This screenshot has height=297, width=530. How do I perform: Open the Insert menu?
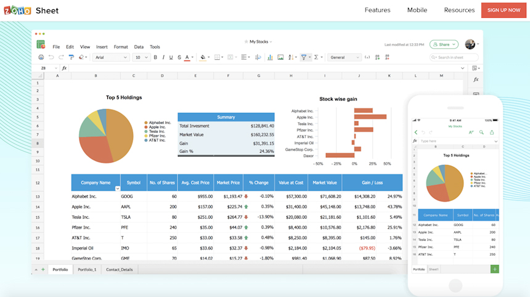(102, 47)
